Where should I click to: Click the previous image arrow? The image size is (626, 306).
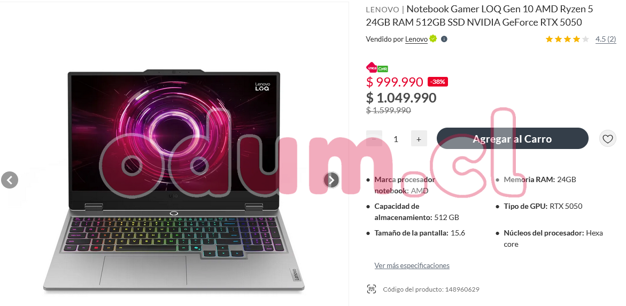click(x=10, y=180)
